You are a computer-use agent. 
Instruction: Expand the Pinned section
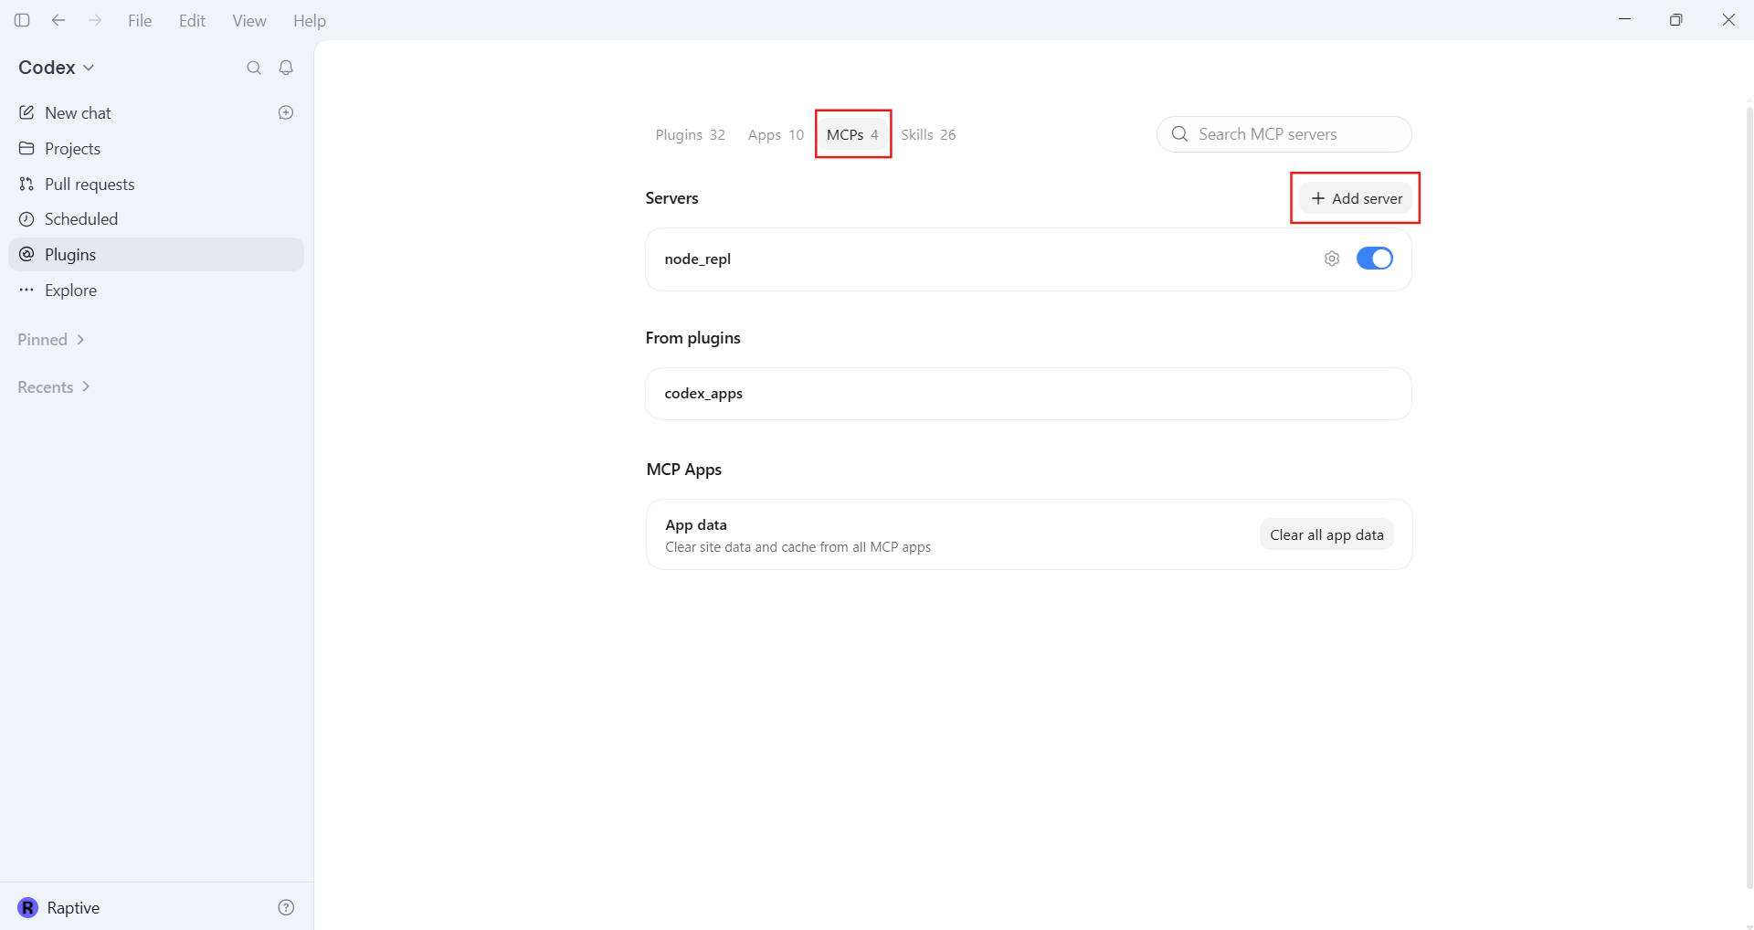(51, 340)
